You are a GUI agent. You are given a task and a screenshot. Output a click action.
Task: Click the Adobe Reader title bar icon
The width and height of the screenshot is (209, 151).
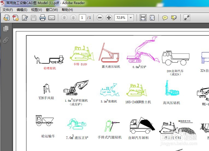coord(3,3)
